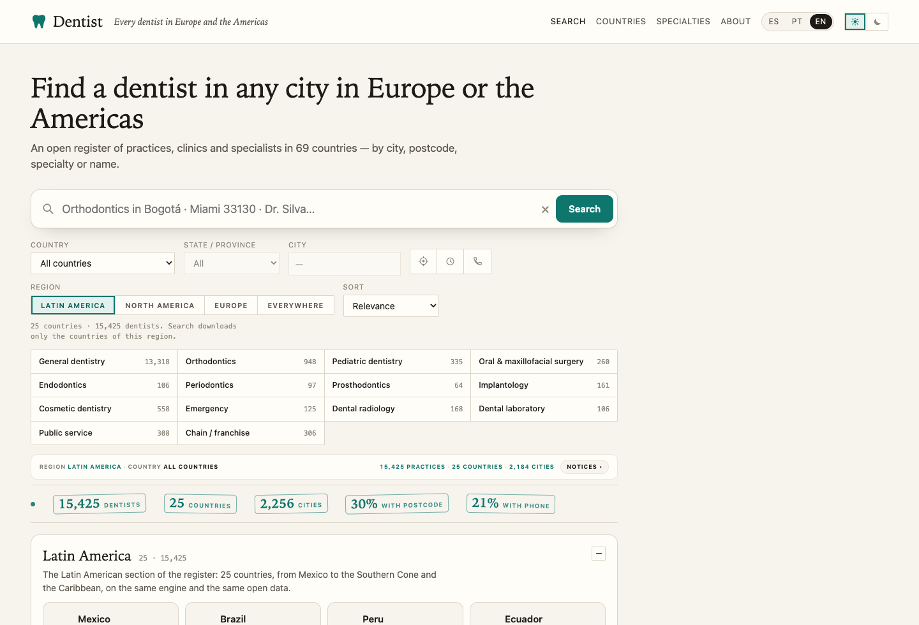
Task: Filter by Periodontics
Action: pyautogui.click(x=251, y=385)
